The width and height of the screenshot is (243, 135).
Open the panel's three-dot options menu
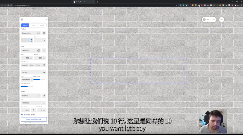click(46, 20)
